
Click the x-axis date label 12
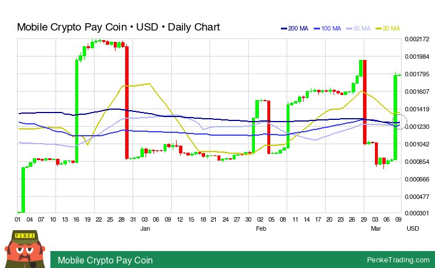180,219
